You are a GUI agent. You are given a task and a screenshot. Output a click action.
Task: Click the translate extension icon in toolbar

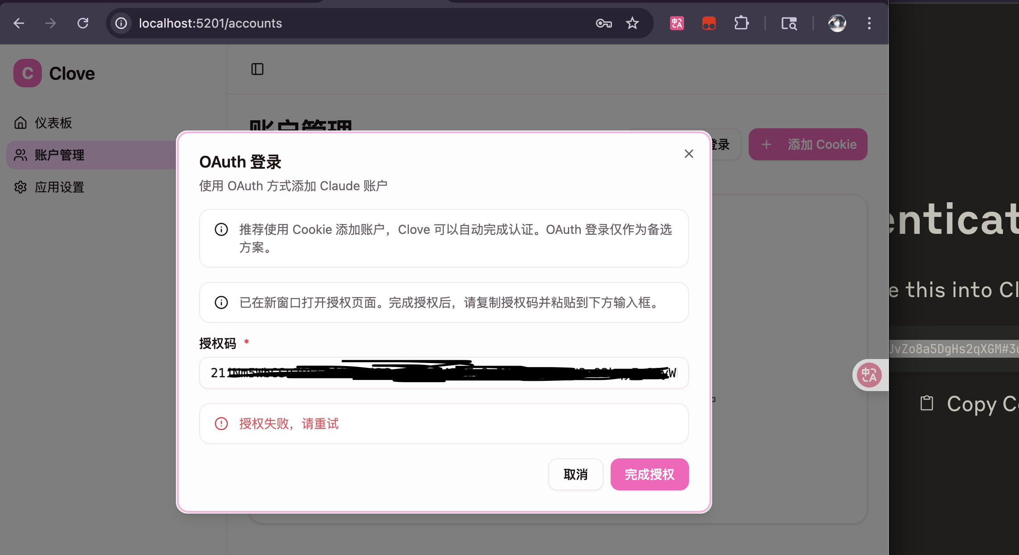tap(677, 23)
